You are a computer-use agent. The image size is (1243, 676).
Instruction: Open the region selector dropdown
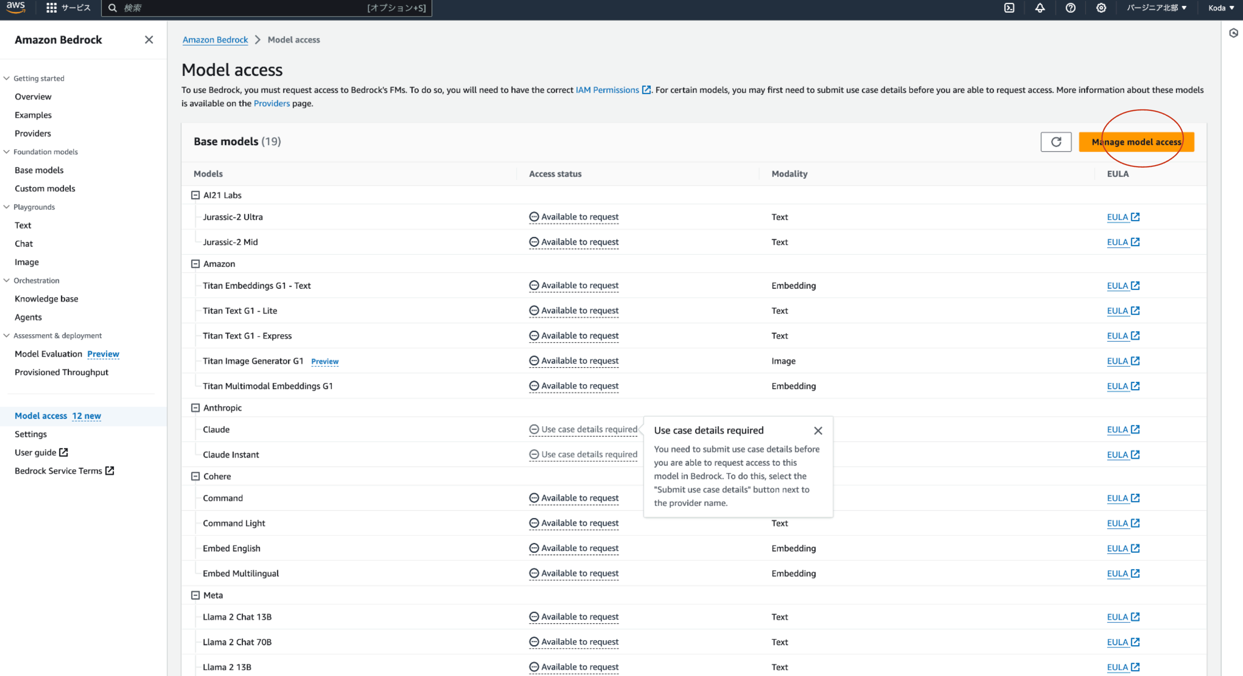[1156, 8]
